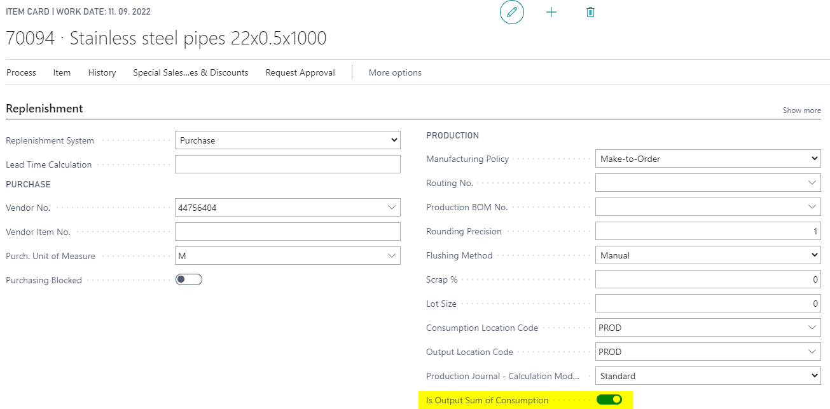Click the plus icon to create new item
This screenshot has height=409, width=830.
pyautogui.click(x=551, y=12)
